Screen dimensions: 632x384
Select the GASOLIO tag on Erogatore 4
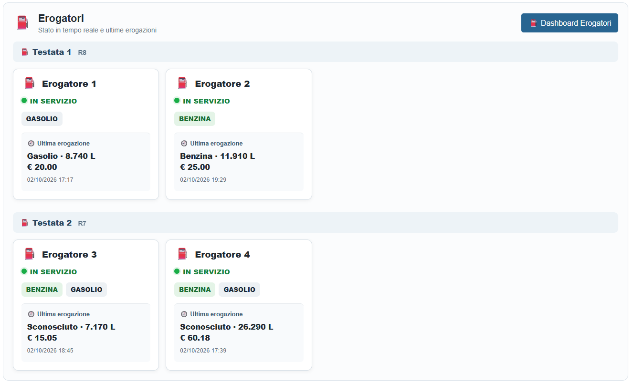[240, 290]
